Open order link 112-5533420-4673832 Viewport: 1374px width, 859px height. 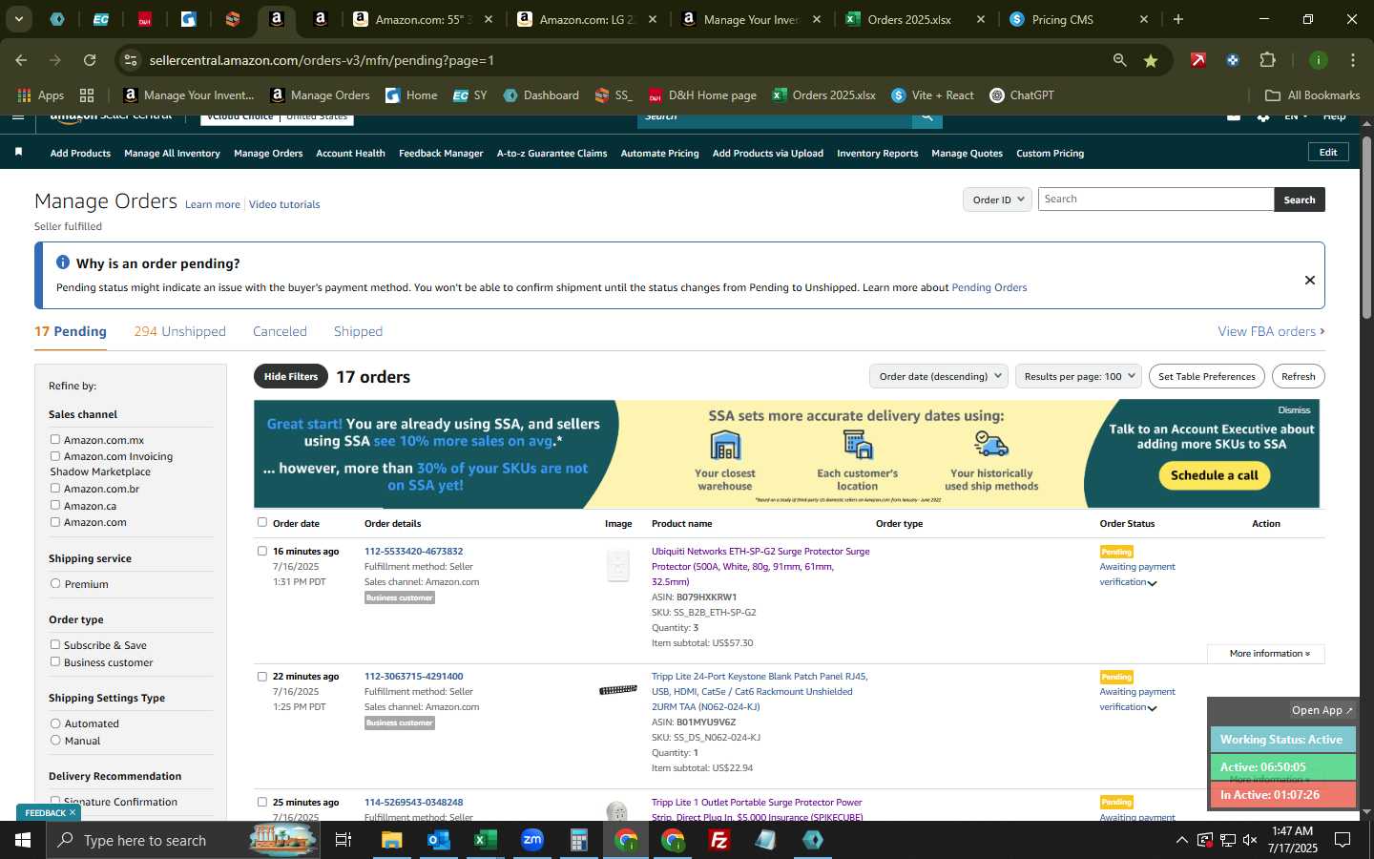tap(413, 551)
